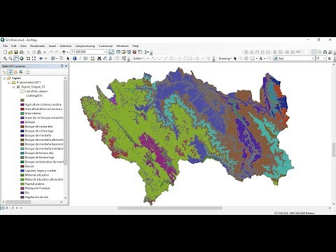Viewport: 336px width, 252px height.
Task: Click the Matorral arbustivo legend label
Action: click(37, 175)
